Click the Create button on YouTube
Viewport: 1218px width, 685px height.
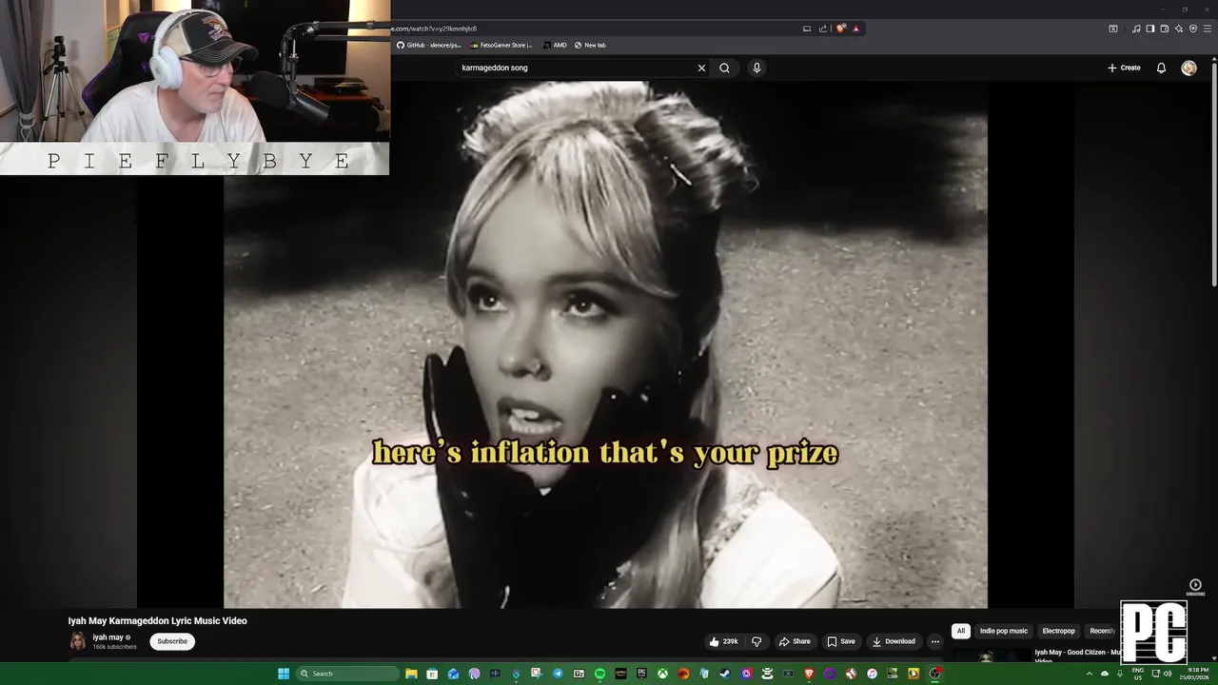(x=1124, y=68)
